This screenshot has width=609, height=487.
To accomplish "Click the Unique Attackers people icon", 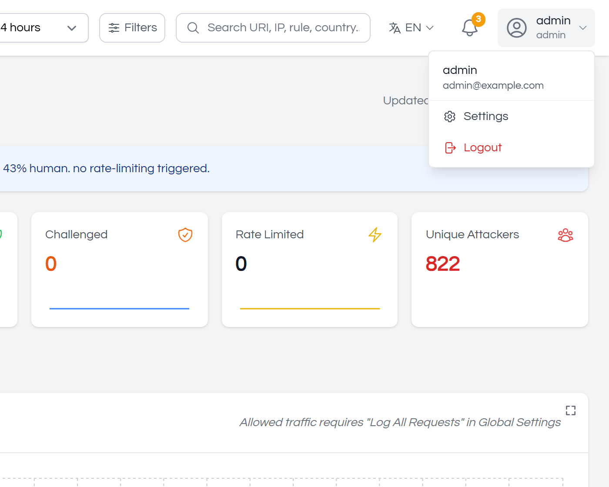I will 565,235.
